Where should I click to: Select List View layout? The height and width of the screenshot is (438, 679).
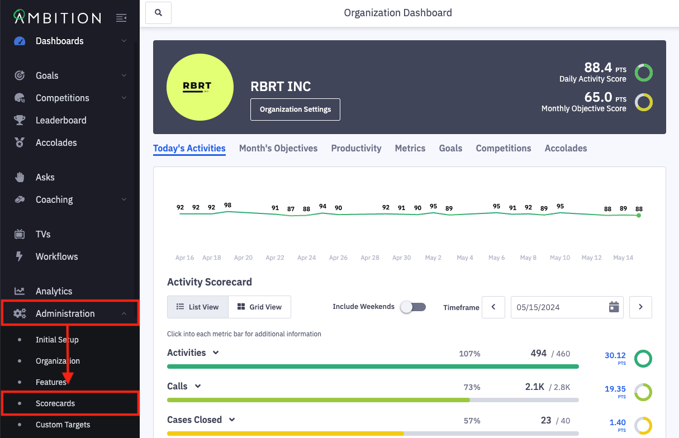pos(197,307)
